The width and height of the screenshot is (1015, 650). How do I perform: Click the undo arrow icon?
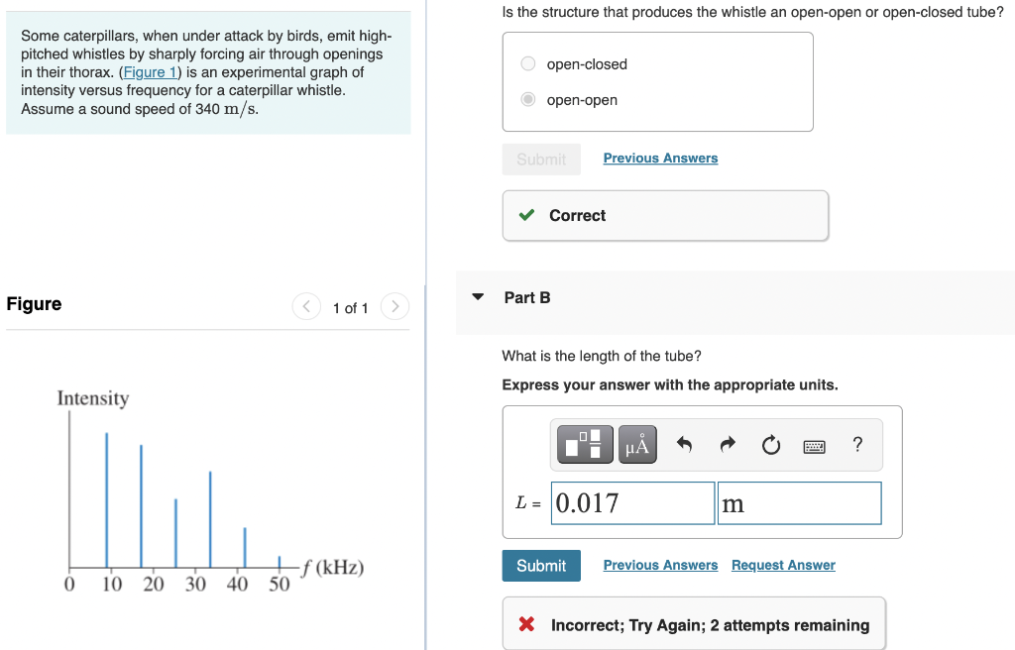pos(684,444)
